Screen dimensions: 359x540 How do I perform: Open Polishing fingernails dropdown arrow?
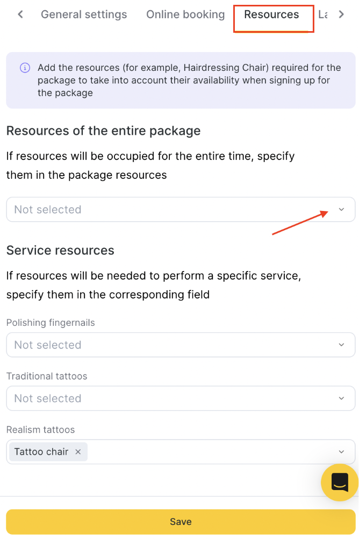341,345
